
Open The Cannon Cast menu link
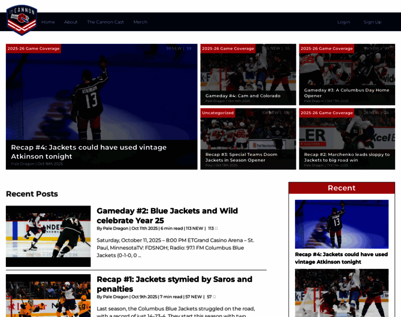click(x=106, y=22)
